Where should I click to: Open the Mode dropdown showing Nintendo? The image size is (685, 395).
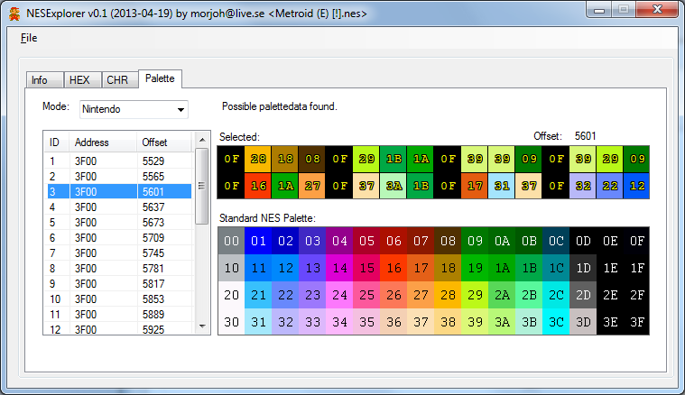134,109
